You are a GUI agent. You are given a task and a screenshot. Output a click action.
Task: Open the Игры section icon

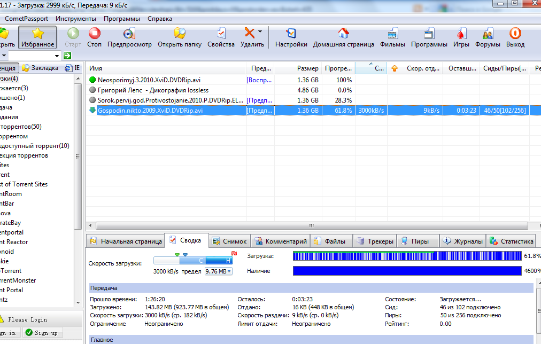click(x=461, y=38)
